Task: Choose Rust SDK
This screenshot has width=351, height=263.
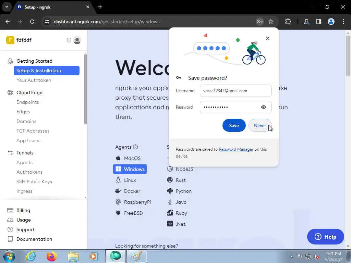Action: [177, 180]
